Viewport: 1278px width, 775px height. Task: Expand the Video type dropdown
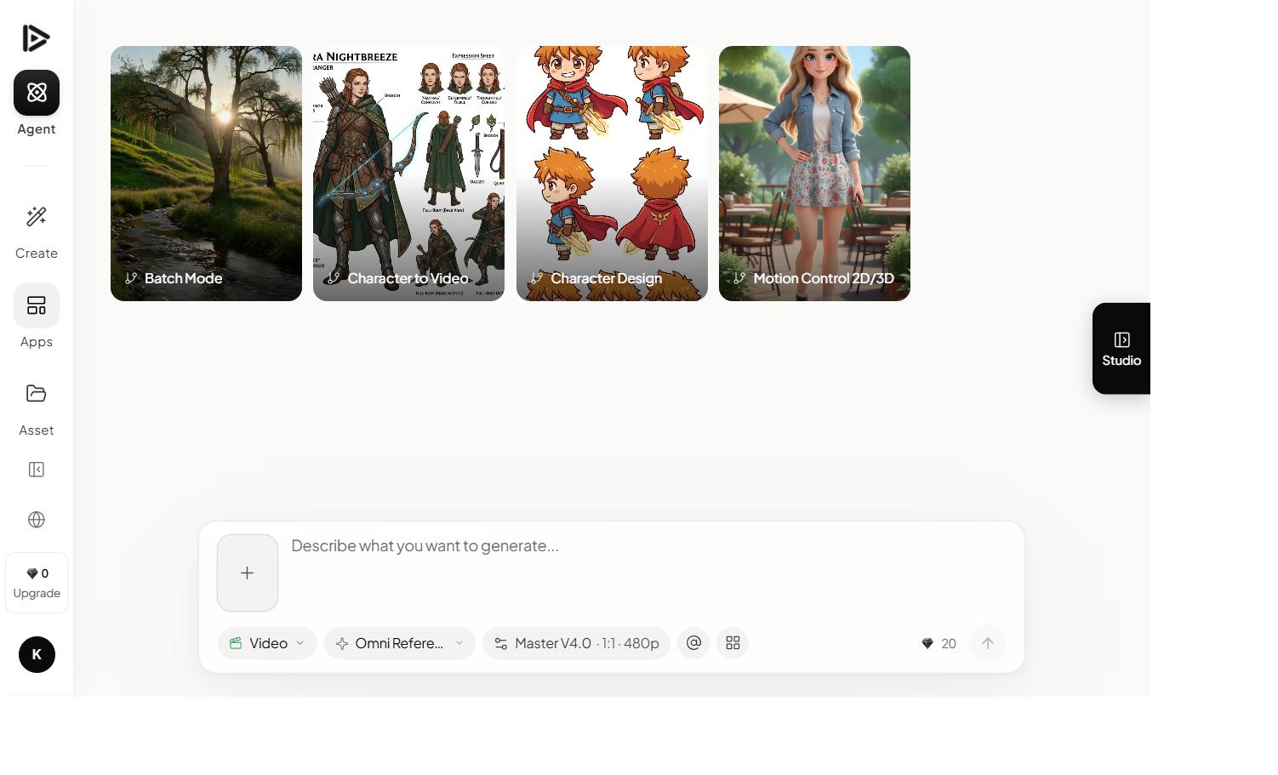pyautogui.click(x=300, y=643)
